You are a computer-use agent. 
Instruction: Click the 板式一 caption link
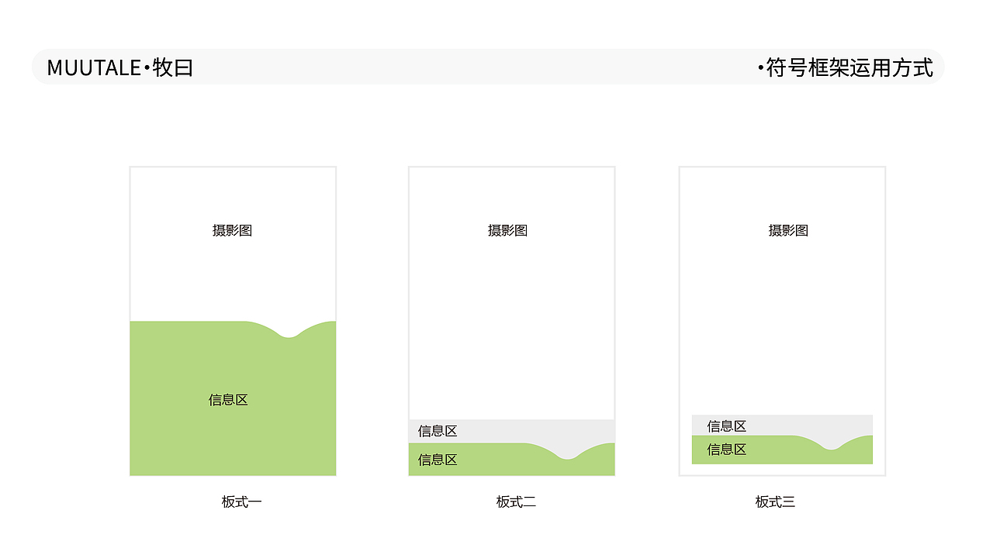coord(240,502)
